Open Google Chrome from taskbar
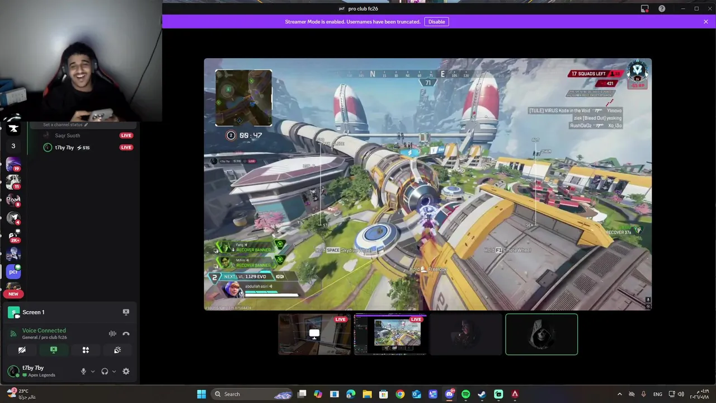 click(x=400, y=394)
